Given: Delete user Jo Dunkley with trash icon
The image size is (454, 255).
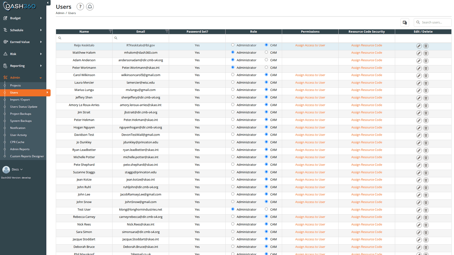Looking at the screenshot, I should (426, 143).
